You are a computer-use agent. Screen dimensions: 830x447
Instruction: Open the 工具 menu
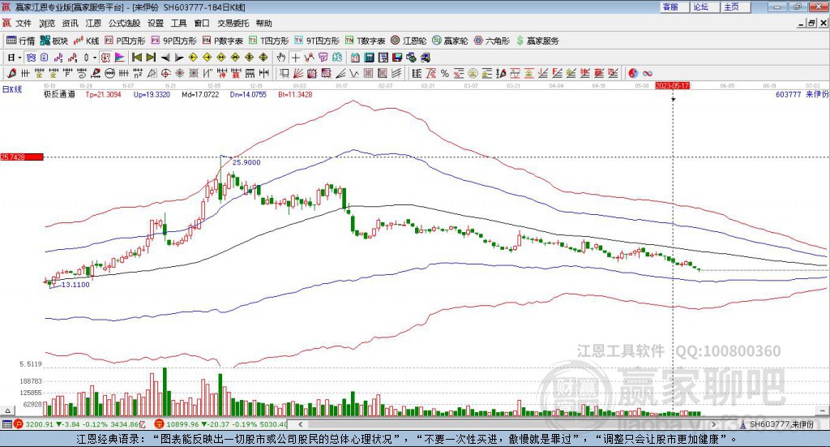[x=179, y=24]
